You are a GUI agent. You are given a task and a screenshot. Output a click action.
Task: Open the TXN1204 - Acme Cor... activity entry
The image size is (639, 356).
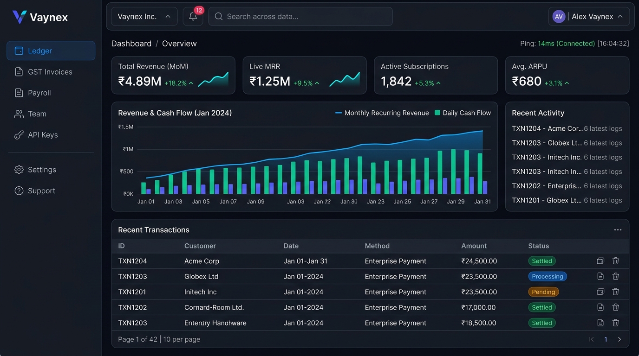[x=567, y=129]
